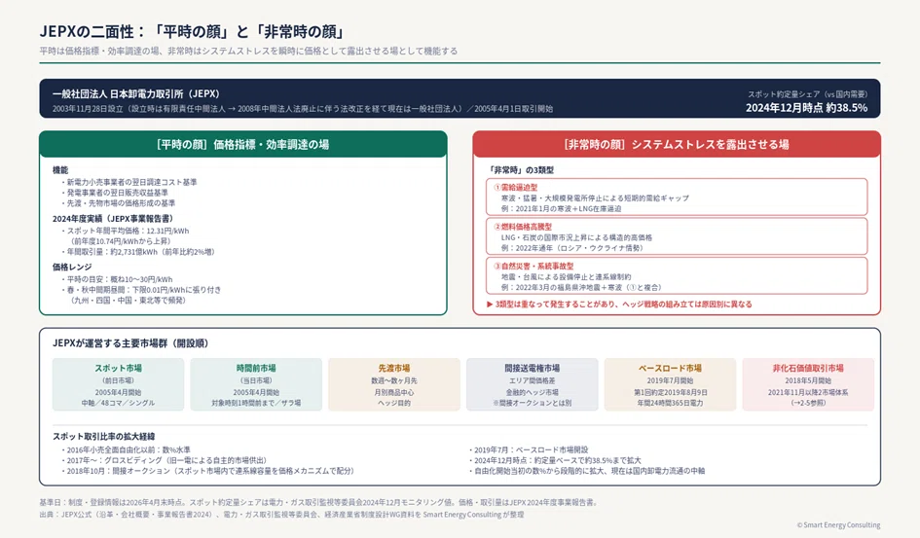Viewport: 920px width, 538px height.
Task: Click "一般社団法人 日本卸電力取引所（JEPX）" heading
Action: 135,93
